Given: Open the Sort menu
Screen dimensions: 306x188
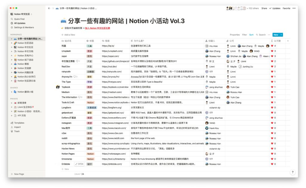Looking at the screenshot, I should [251, 35].
